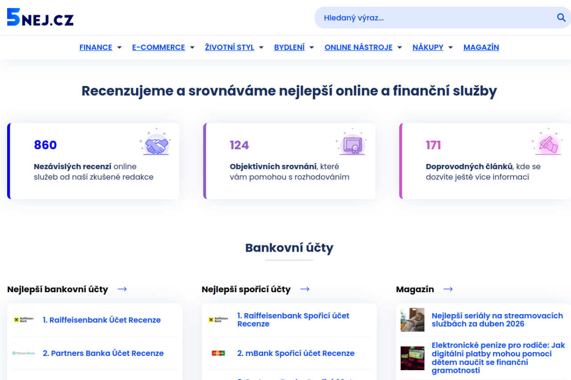571x380 pixels.
Task: Click the Raiffeisenbank logo beside Spořicí účet Recenze
Action: click(219, 320)
